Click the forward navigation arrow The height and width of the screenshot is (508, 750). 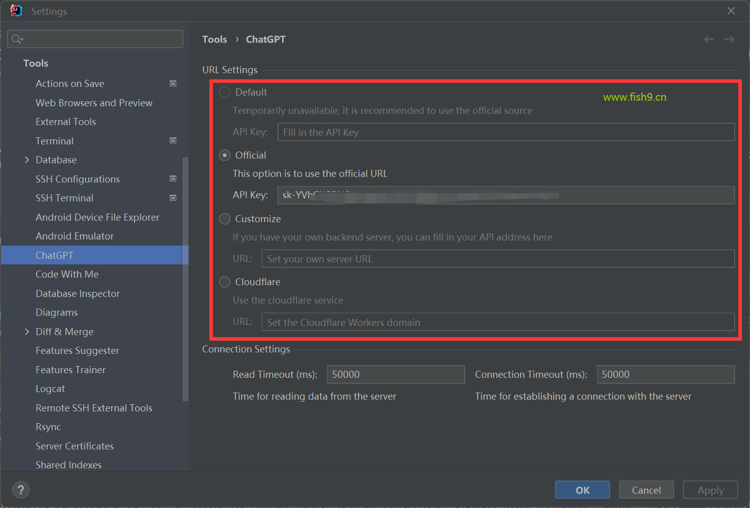729,39
